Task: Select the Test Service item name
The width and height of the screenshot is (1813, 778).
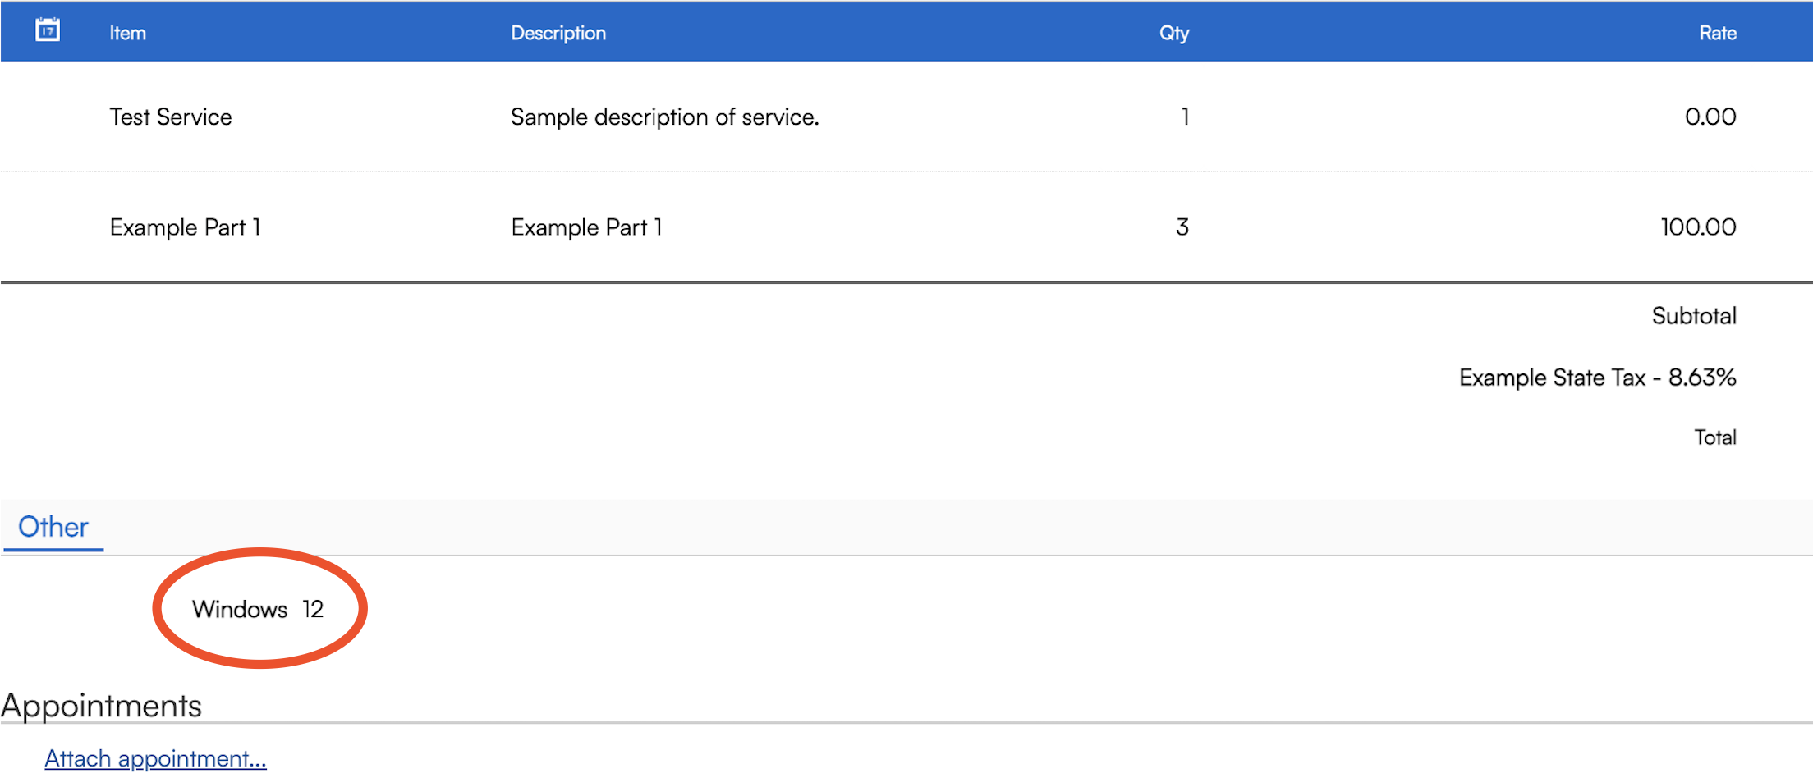Action: pyautogui.click(x=171, y=117)
